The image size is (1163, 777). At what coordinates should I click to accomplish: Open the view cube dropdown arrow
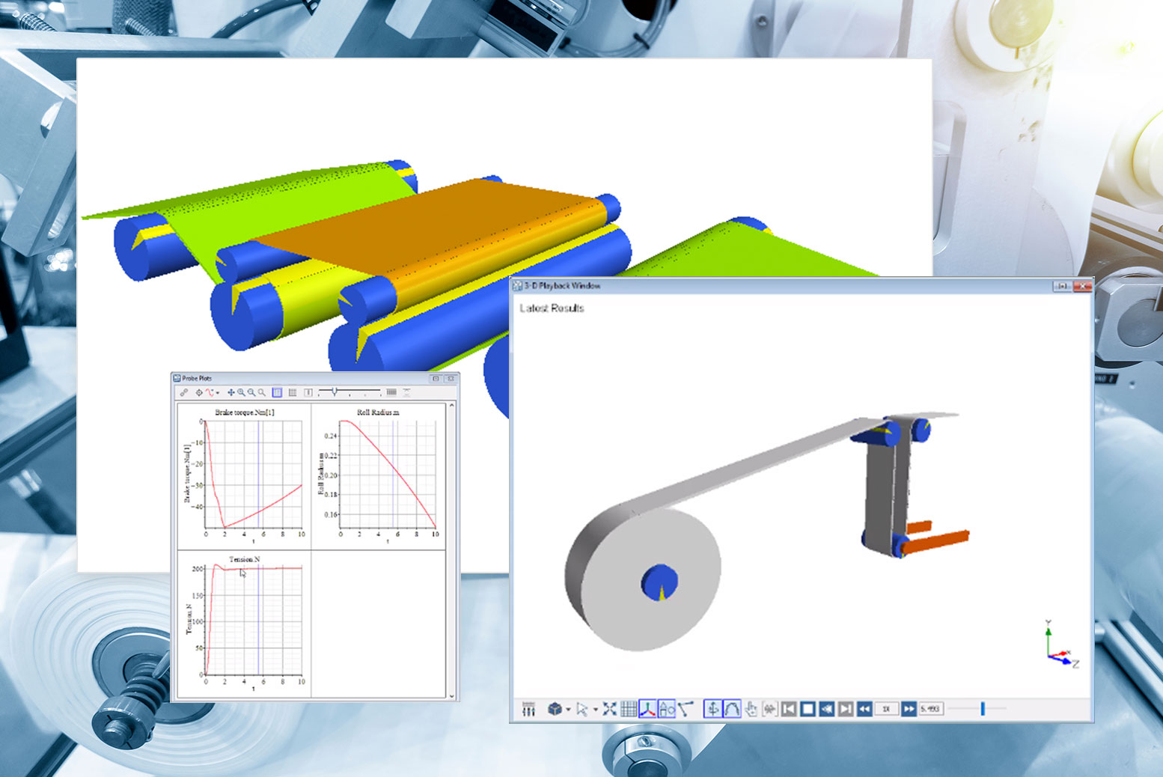569,710
